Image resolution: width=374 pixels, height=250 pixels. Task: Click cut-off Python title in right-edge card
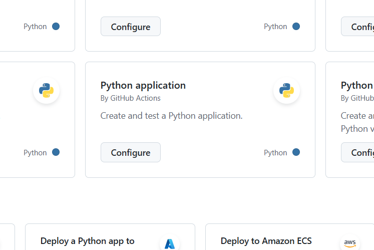click(x=357, y=85)
